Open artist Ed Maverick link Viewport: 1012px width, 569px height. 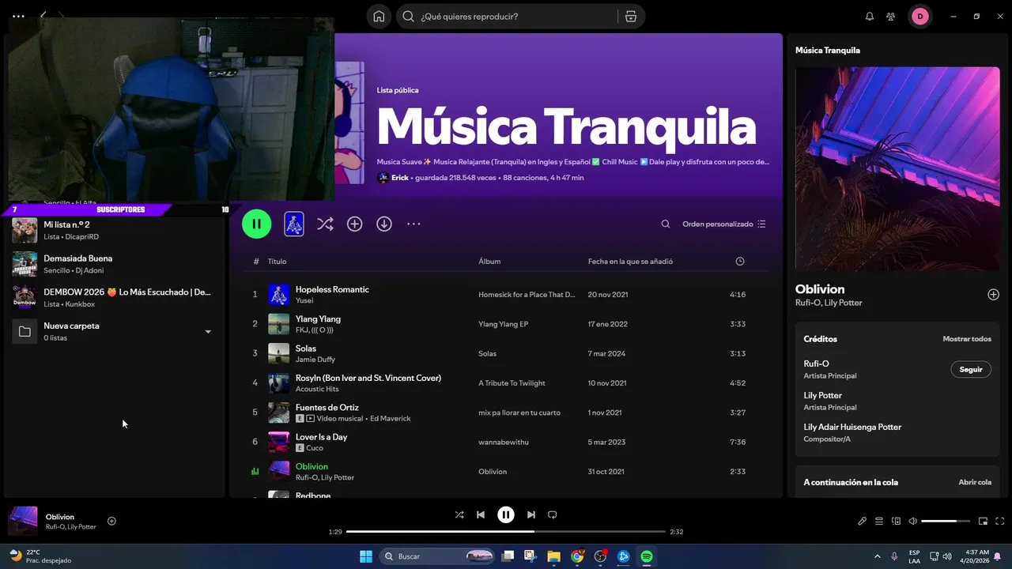point(390,419)
